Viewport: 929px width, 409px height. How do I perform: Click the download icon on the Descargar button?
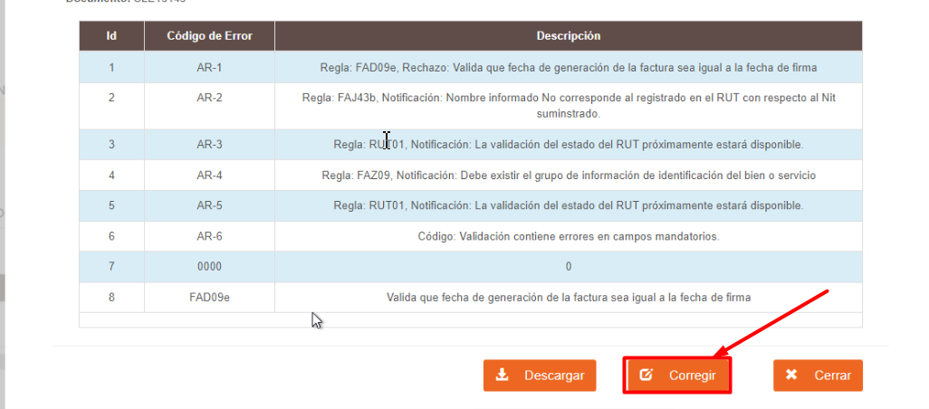(x=502, y=375)
